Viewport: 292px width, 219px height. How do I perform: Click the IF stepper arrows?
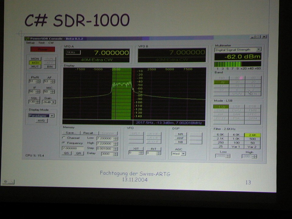coord(38,92)
